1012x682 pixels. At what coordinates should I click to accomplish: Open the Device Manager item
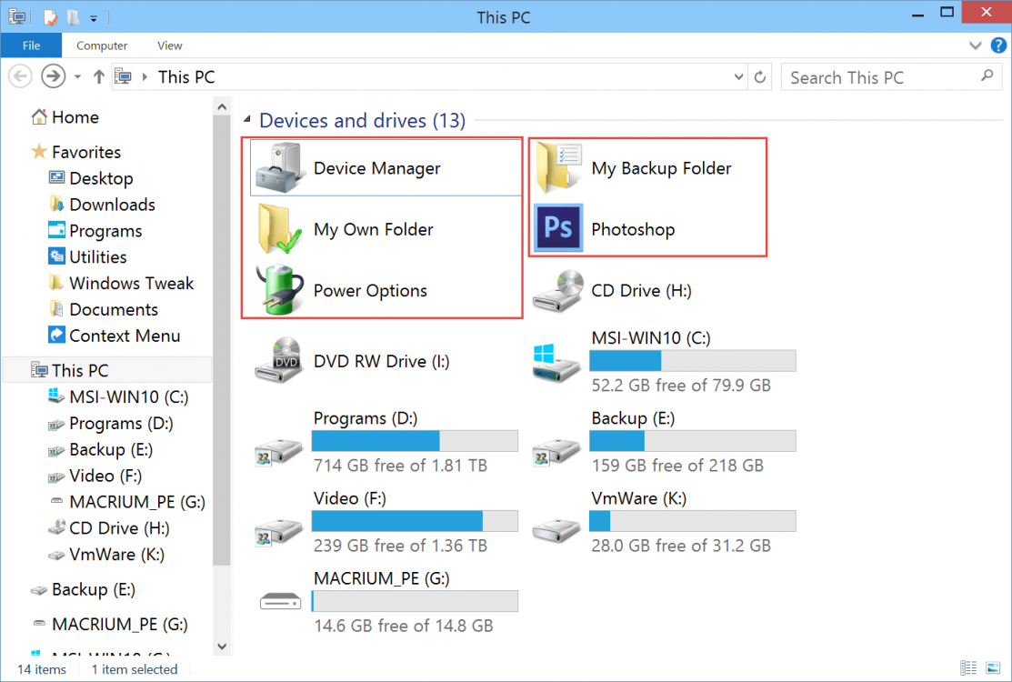pyautogui.click(x=376, y=167)
